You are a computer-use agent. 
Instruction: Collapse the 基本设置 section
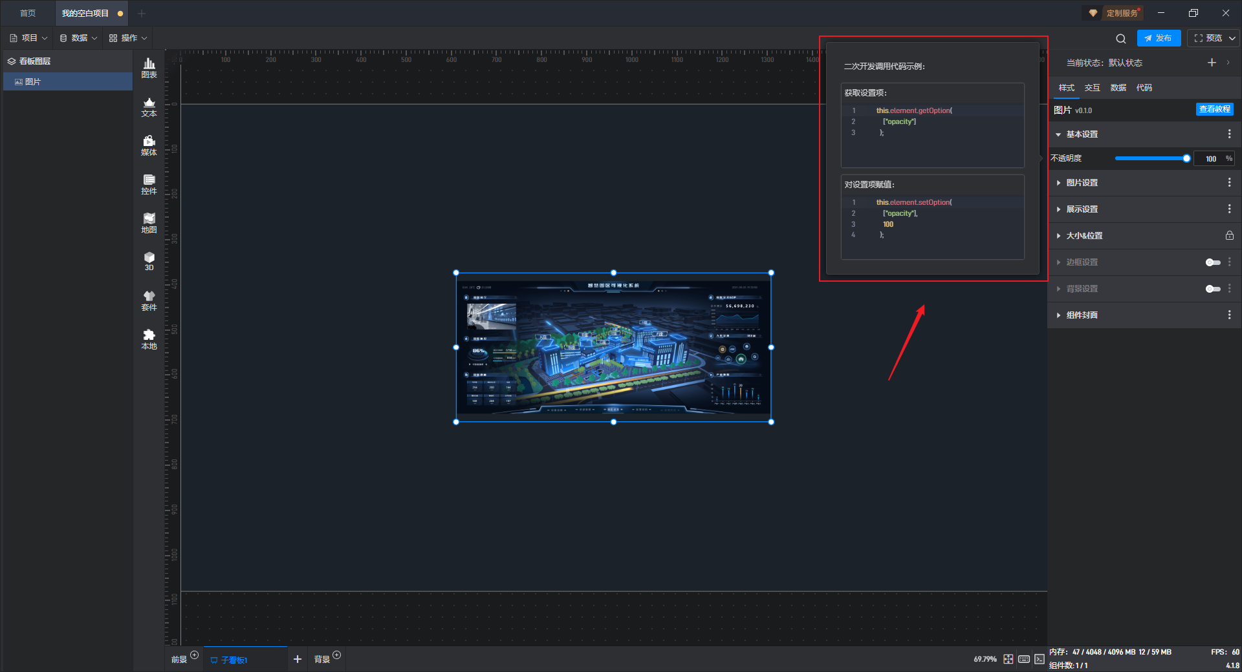point(1058,134)
